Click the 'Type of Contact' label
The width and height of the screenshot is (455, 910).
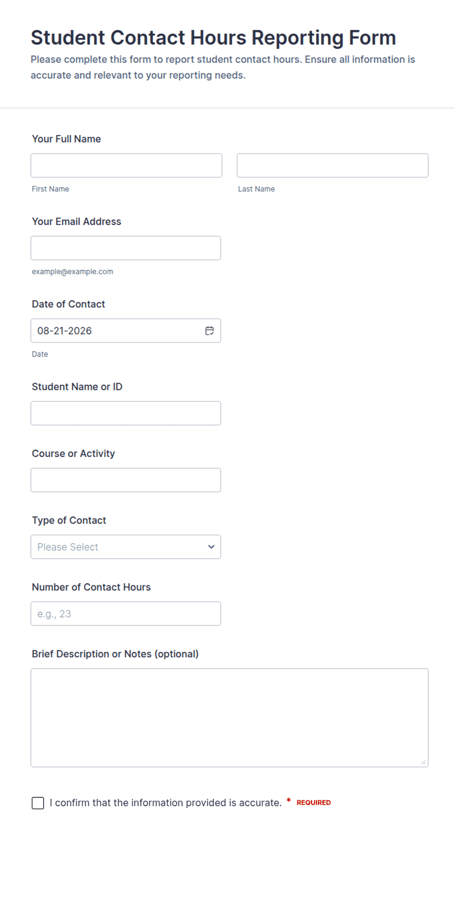(x=69, y=520)
